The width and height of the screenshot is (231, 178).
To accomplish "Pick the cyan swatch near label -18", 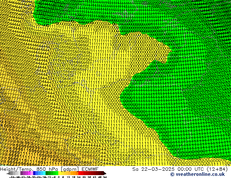I will [44, 173].
